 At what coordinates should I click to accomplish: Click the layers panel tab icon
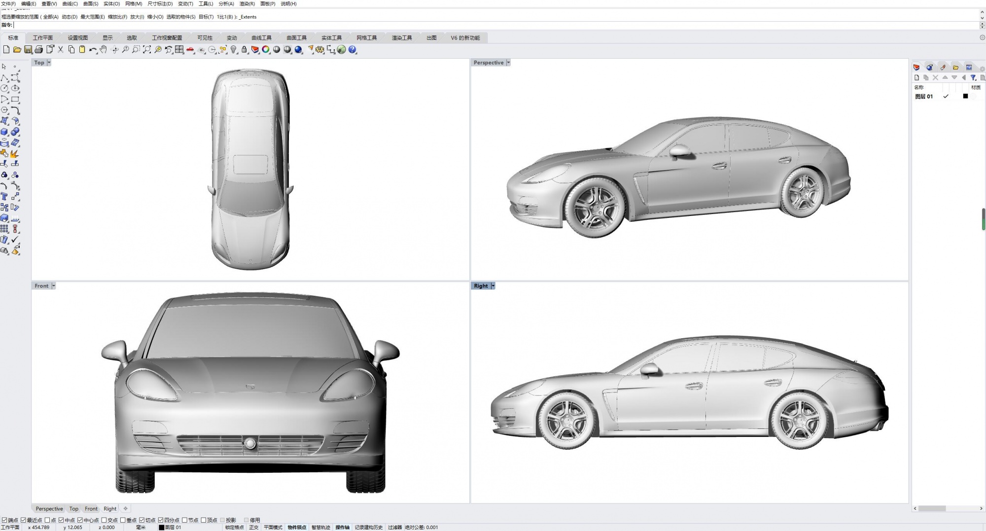916,67
